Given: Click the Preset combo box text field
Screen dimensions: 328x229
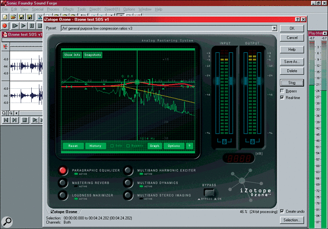Looking at the screenshot, I should (166, 28).
